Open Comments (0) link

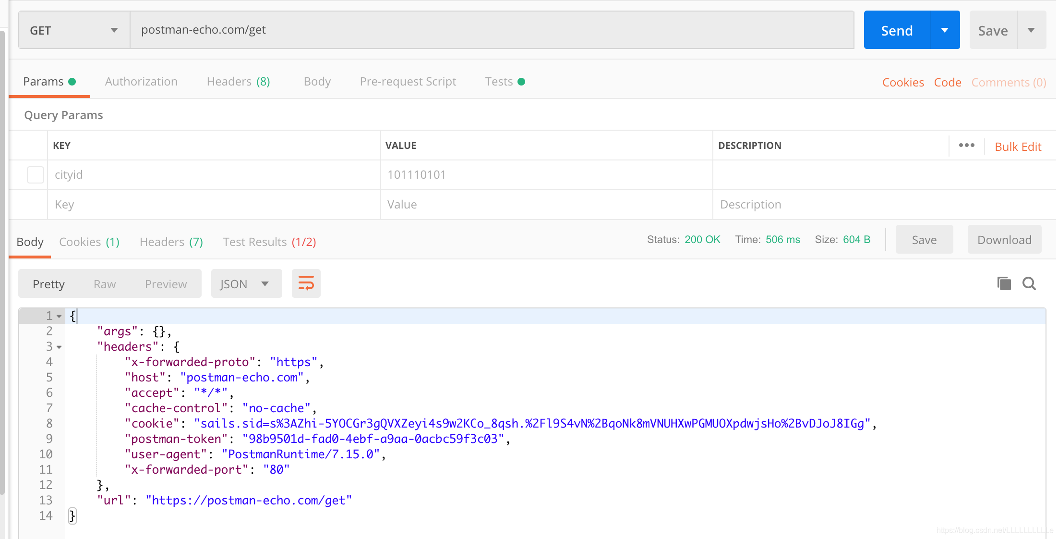click(1009, 82)
